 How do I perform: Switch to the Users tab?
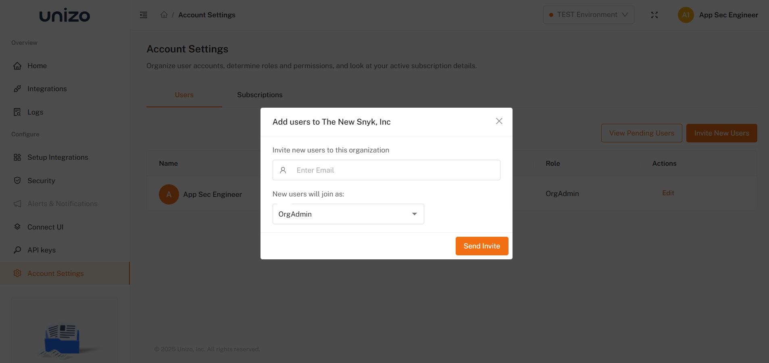(184, 95)
